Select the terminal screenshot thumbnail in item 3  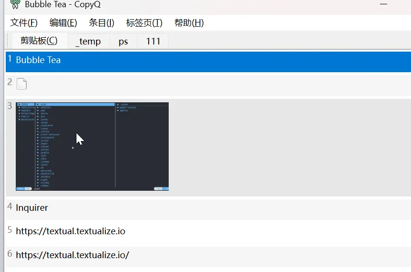(x=92, y=146)
